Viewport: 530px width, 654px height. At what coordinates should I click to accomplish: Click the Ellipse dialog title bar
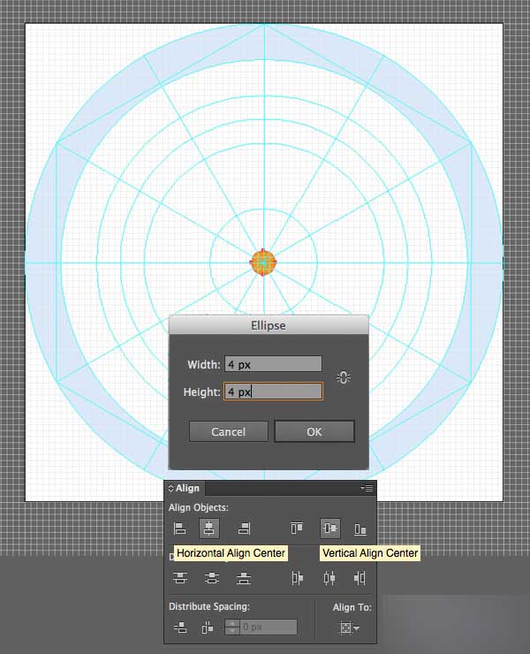click(x=269, y=325)
